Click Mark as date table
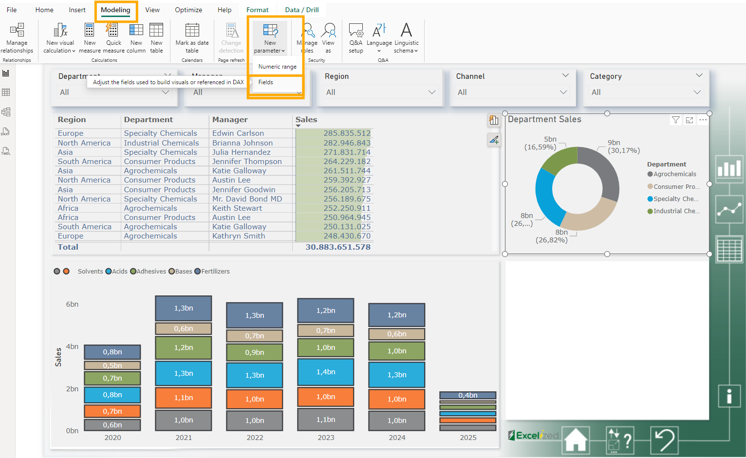Image resolution: width=746 pixels, height=458 pixels. click(x=192, y=38)
